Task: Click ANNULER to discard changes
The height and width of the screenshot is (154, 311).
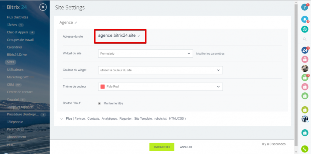Action: (186, 147)
